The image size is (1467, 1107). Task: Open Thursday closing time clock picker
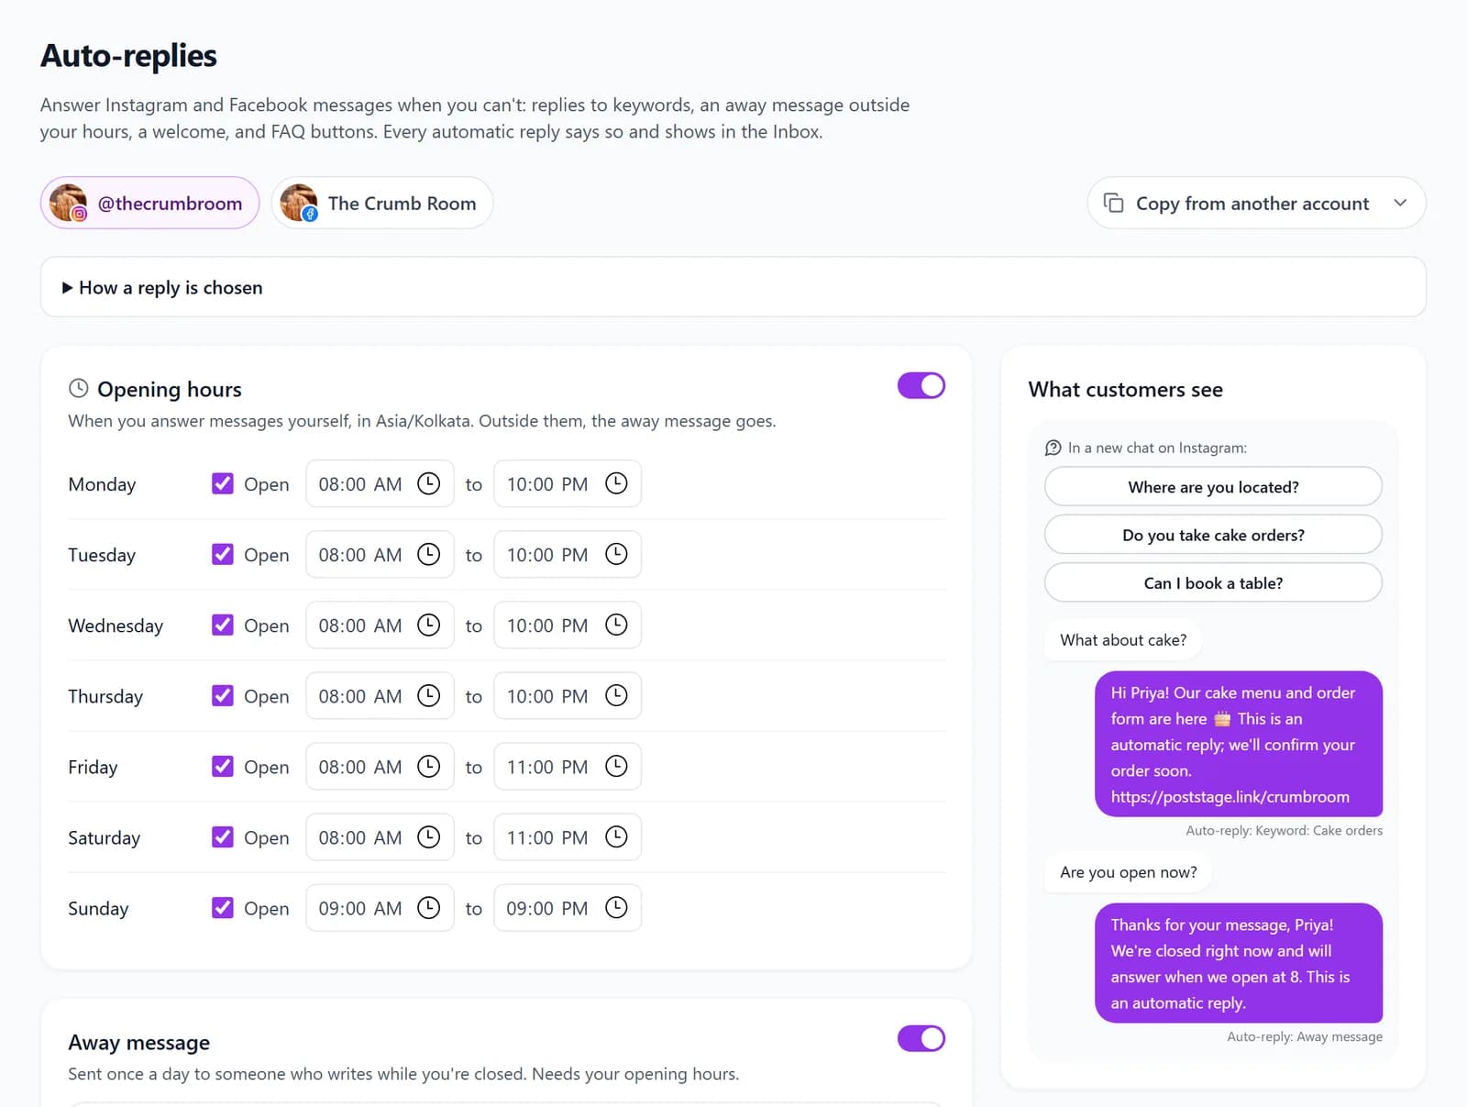point(616,695)
